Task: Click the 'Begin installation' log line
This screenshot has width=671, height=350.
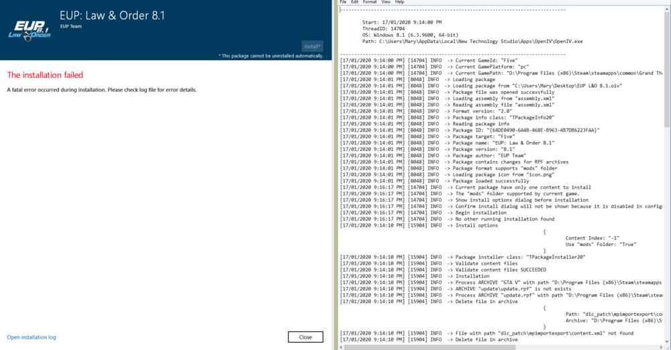Action: pos(423,213)
